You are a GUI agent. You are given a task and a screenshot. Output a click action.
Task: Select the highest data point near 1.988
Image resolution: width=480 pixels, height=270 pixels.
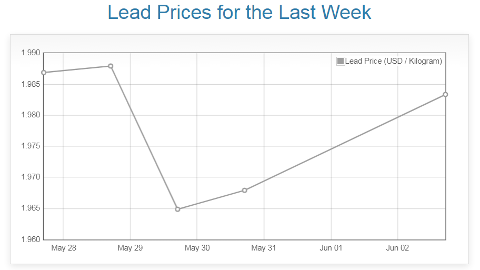(x=111, y=66)
